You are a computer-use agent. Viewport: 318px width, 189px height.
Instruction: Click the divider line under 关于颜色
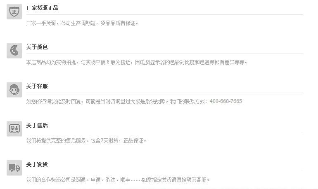pos(165,54)
